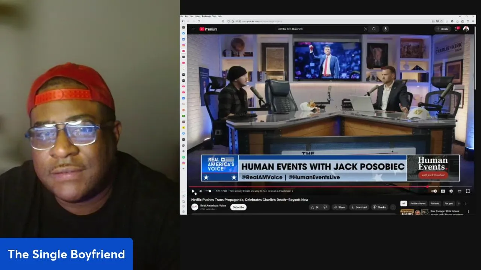Open options for 'Raw footage' suggested video

coord(468,211)
